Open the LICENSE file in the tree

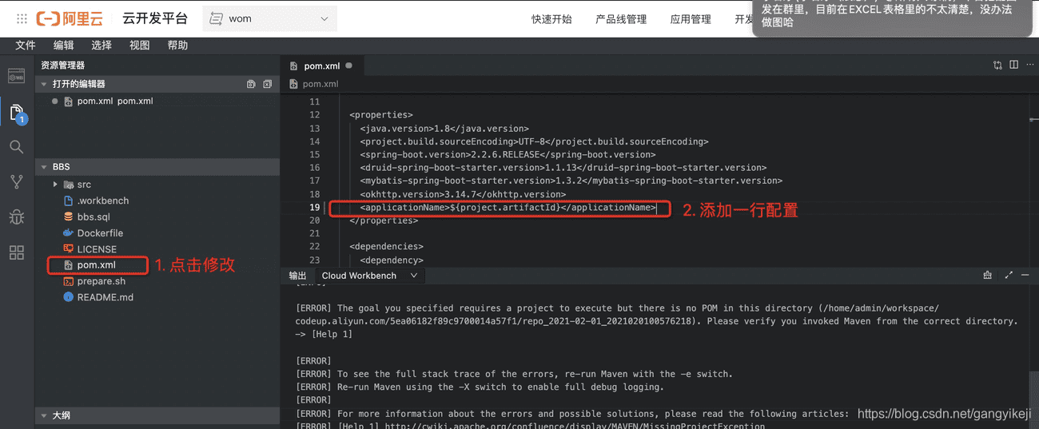tap(97, 249)
